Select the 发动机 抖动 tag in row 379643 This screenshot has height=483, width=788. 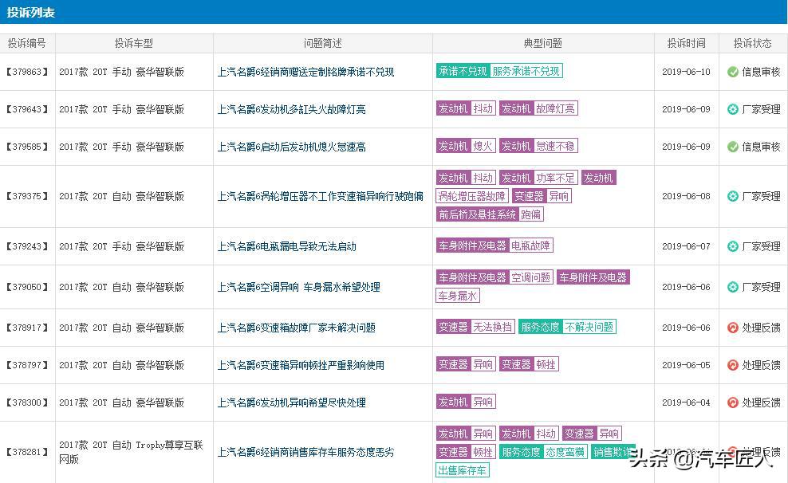(x=465, y=108)
